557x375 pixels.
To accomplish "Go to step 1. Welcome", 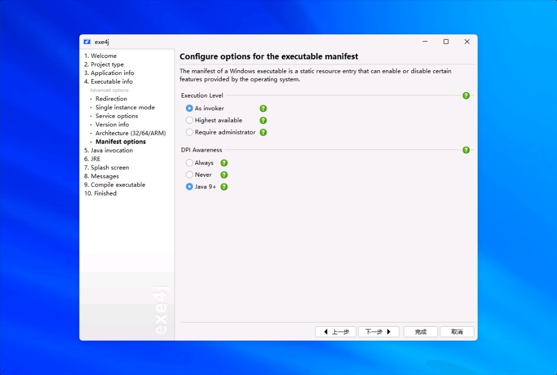I will [100, 56].
